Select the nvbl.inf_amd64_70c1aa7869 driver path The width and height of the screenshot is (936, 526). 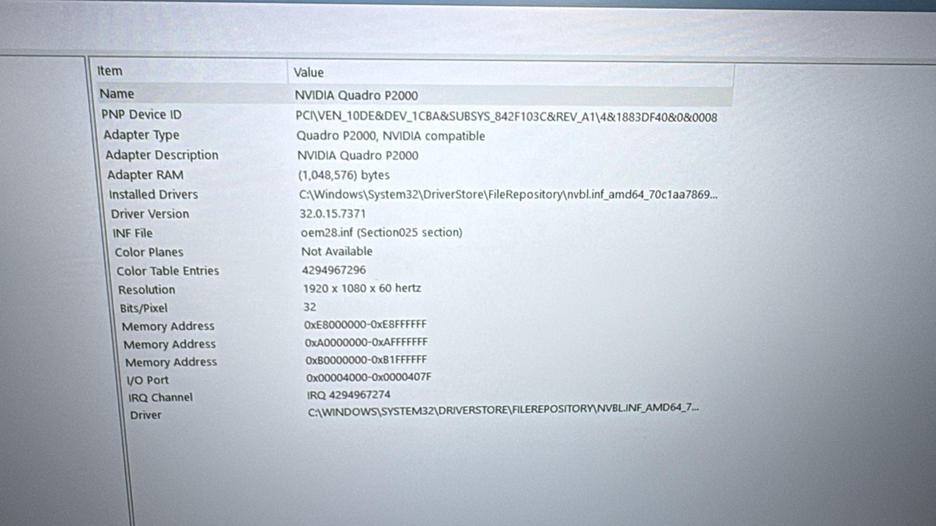click(x=508, y=195)
